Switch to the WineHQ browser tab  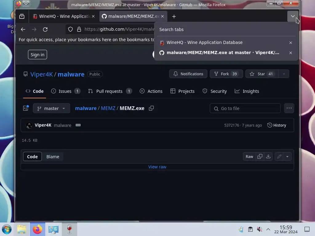pos(64,17)
